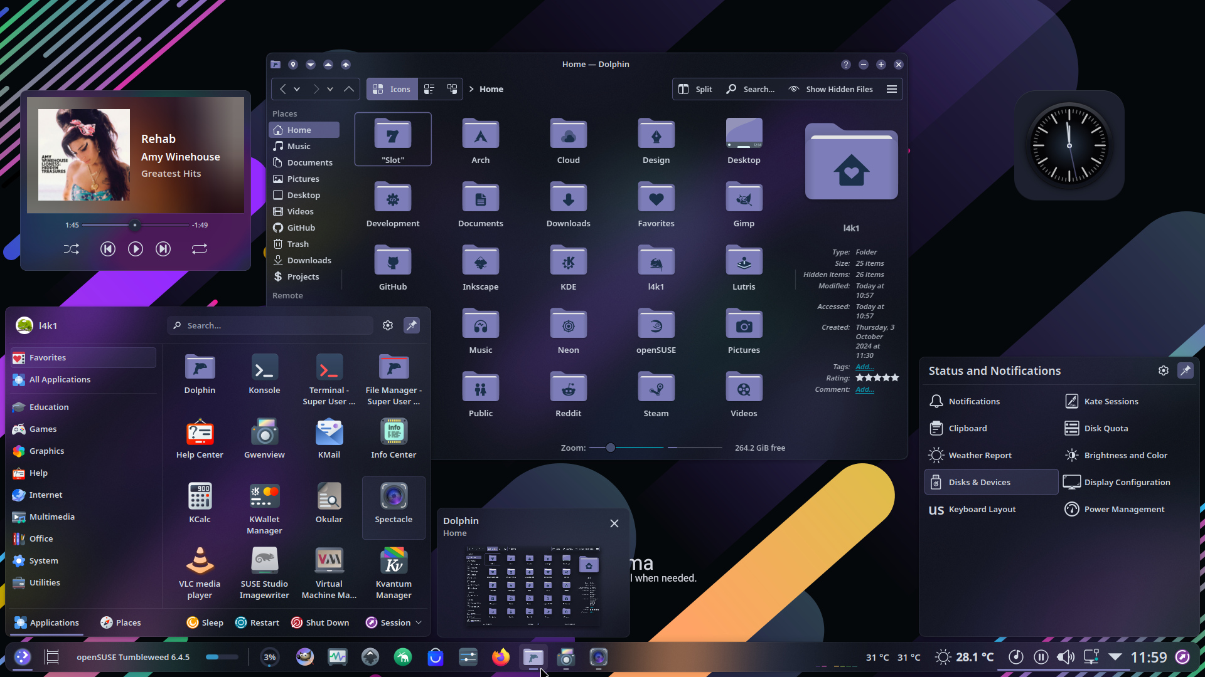The width and height of the screenshot is (1205, 677).
Task: Open Dolphin hamburger menu
Action: [x=891, y=89]
